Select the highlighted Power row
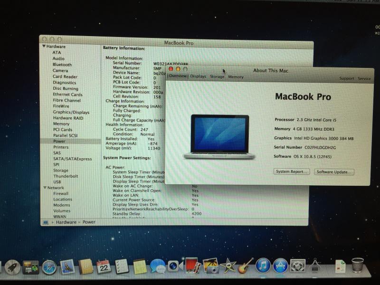380x285 pixels. [70, 141]
